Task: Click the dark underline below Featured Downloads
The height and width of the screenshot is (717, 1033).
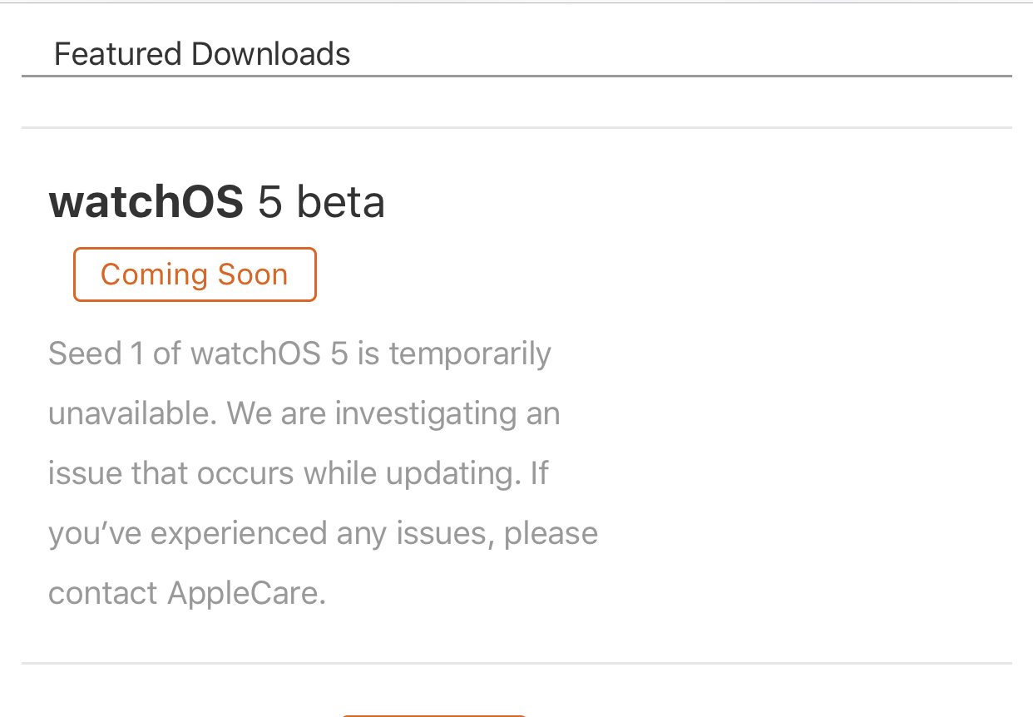Action: click(x=516, y=76)
